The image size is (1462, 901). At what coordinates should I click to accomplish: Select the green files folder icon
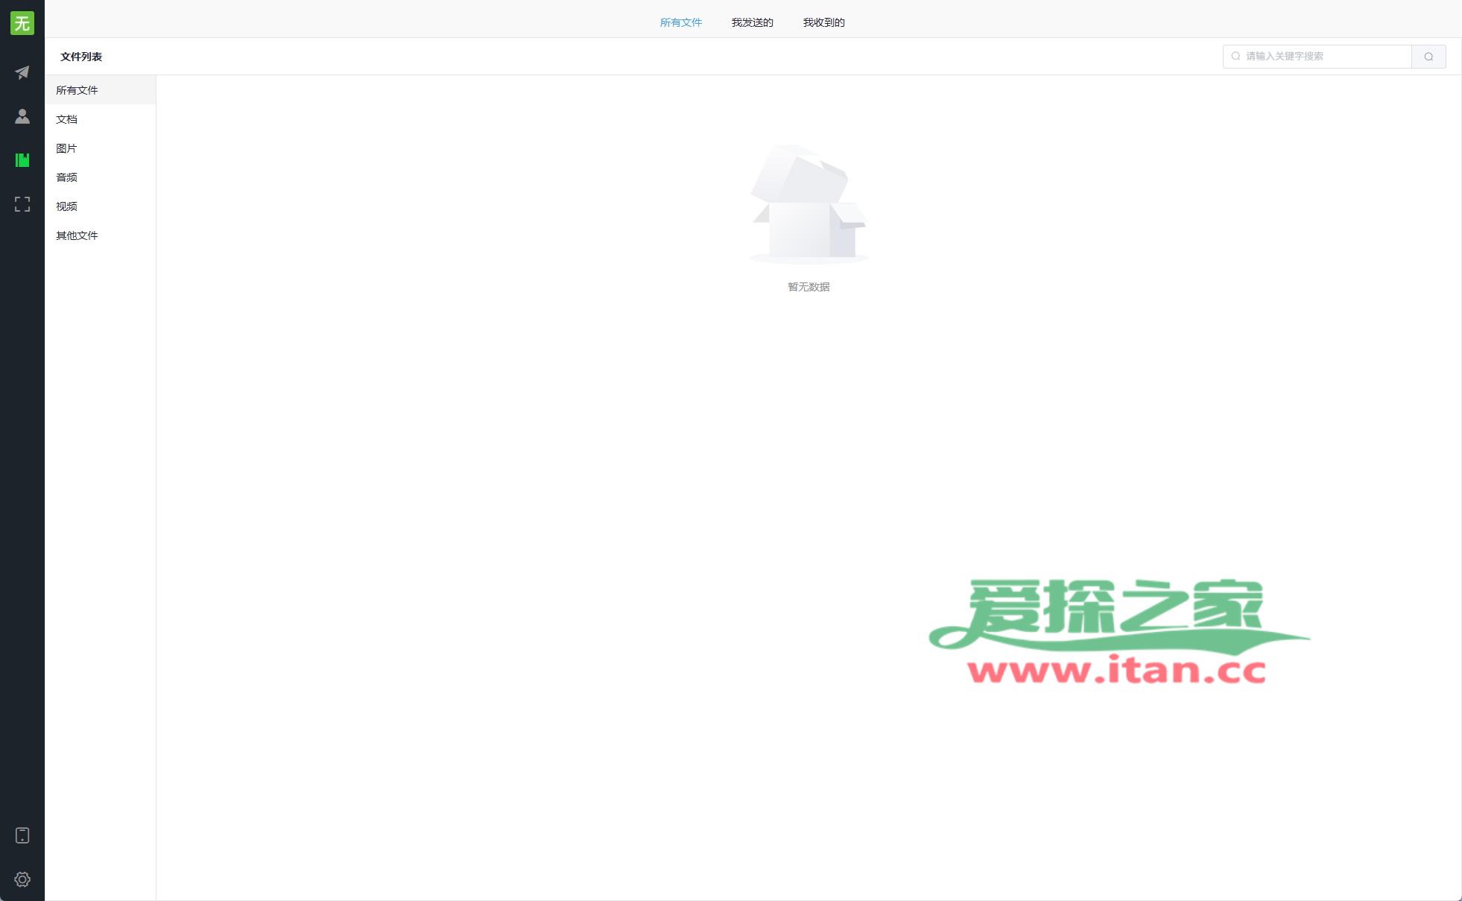22,160
